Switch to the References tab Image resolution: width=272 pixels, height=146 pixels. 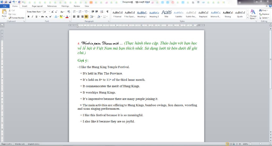52,6
